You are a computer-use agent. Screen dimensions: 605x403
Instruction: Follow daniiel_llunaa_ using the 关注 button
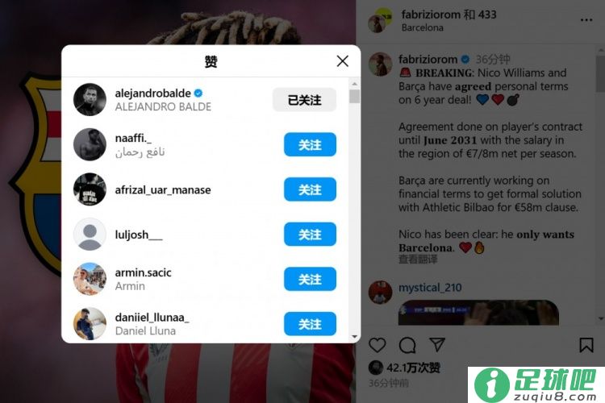pyautogui.click(x=310, y=323)
